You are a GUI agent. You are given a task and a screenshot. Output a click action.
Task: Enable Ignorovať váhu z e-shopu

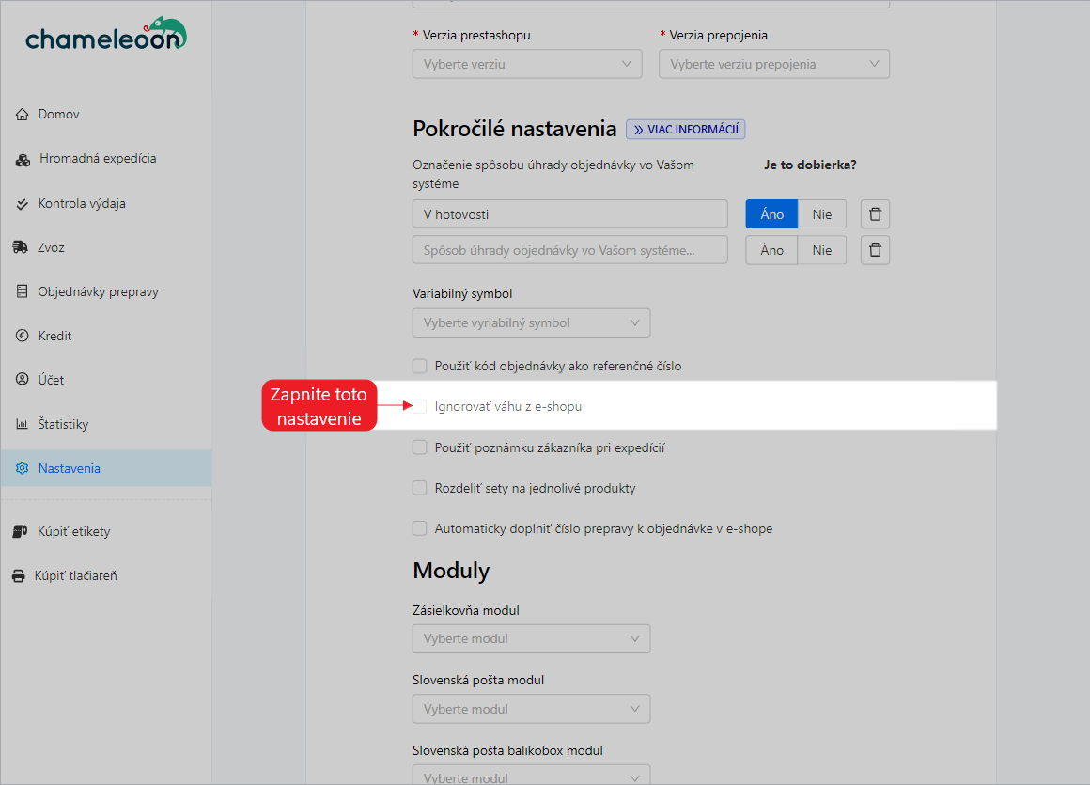419,406
